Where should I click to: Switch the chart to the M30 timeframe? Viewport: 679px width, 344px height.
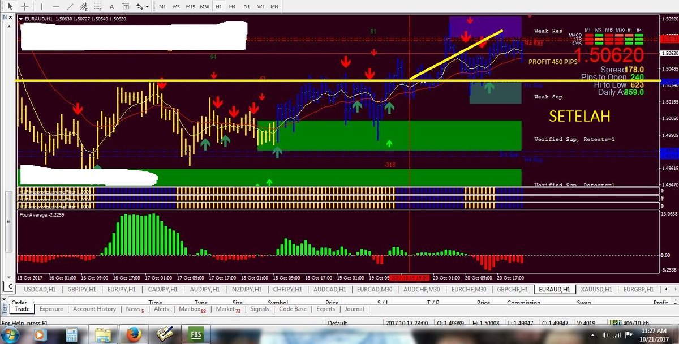(x=205, y=7)
